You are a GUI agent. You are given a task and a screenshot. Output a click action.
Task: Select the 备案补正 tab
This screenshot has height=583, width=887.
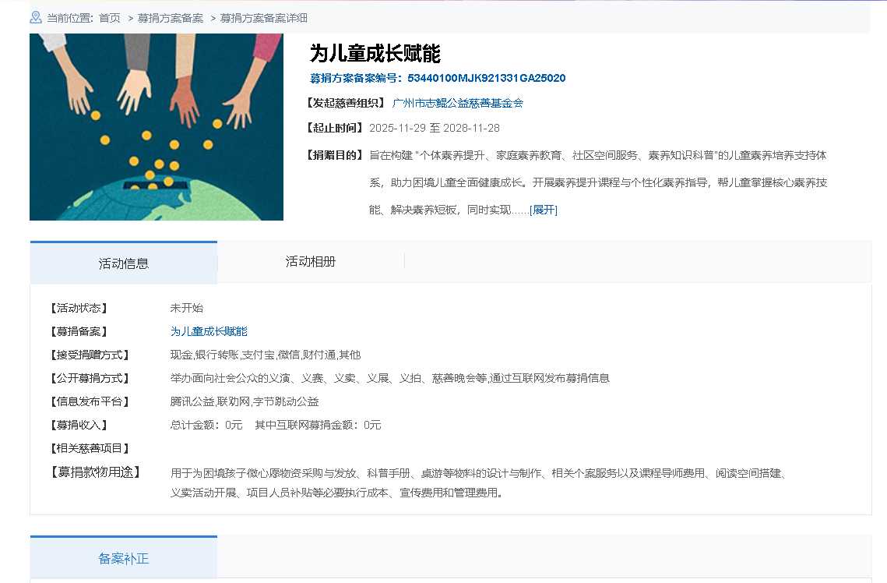pos(124,559)
